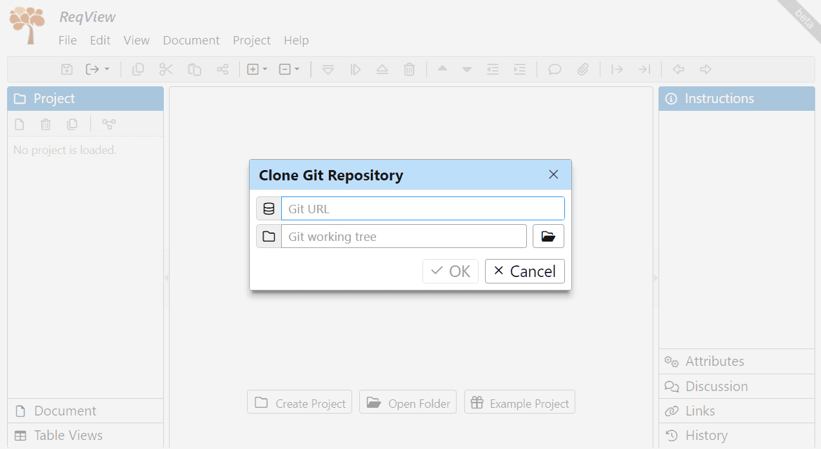Image resolution: width=821 pixels, height=449 pixels.
Task: Click Cancel in Clone Git Repository dialog
Action: click(x=525, y=271)
